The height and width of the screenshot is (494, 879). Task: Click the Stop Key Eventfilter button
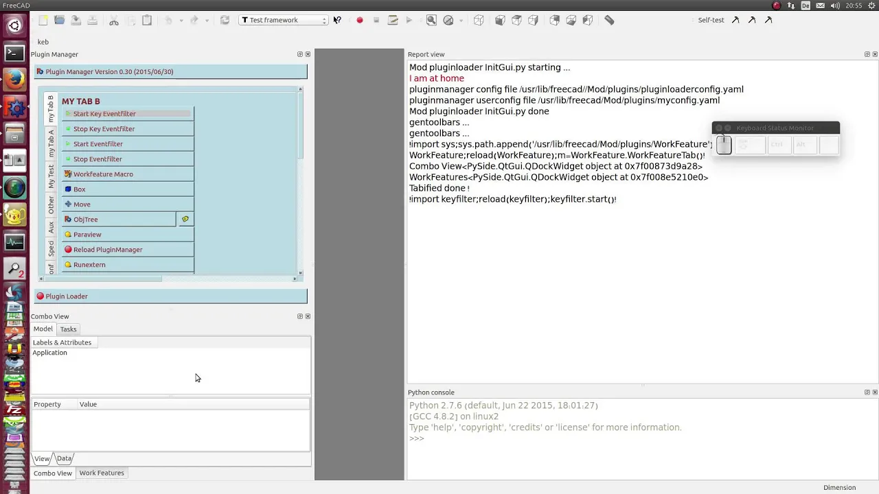pyautogui.click(x=128, y=129)
